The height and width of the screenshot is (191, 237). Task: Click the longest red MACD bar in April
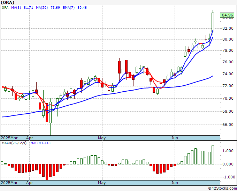point(47,172)
